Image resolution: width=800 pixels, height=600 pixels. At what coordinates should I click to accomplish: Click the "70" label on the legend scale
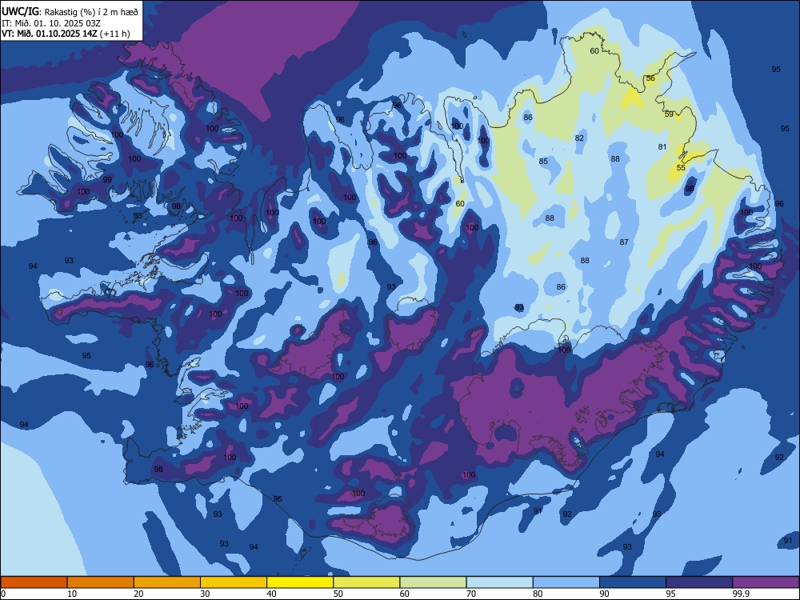pos(471,594)
